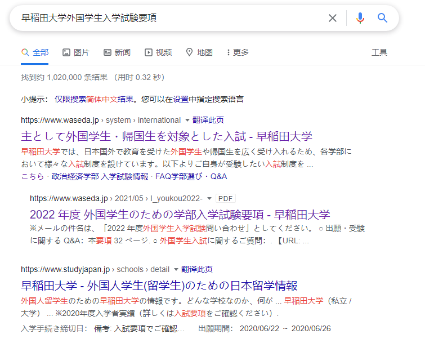The image size is (425, 343).
Task: Open 2022 年度 外国学生のための学部入学試験要項 PDF result
Action: click(x=180, y=215)
